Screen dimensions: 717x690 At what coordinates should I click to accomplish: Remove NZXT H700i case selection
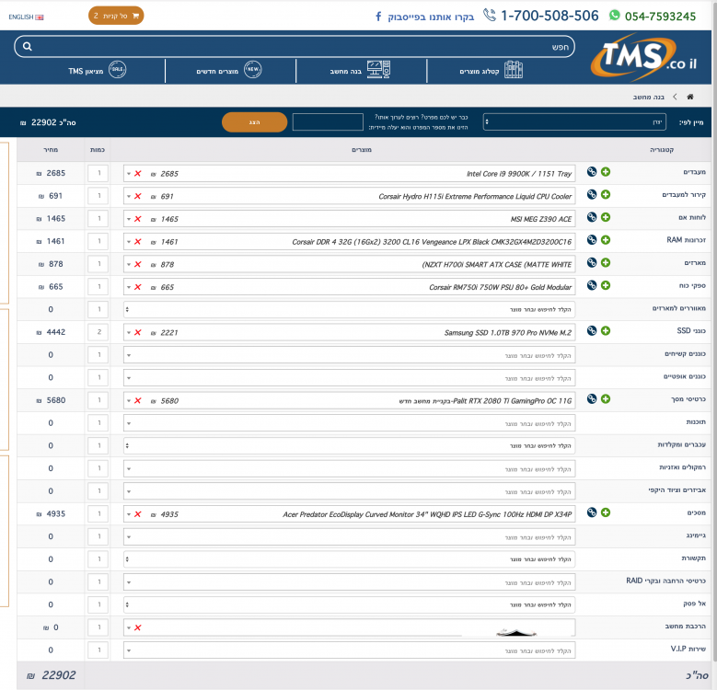(x=138, y=265)
